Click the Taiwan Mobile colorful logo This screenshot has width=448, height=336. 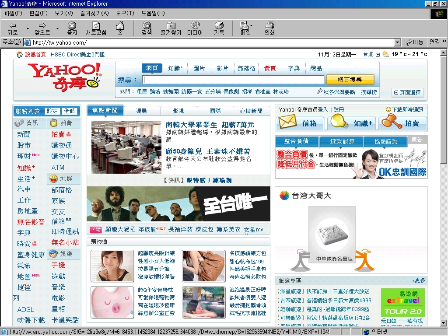(x=284, y=196)
